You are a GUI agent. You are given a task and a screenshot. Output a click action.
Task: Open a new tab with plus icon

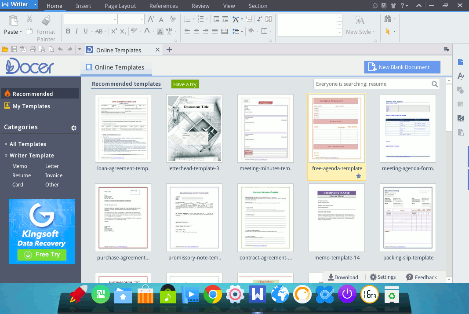click(x=169, y=50)
